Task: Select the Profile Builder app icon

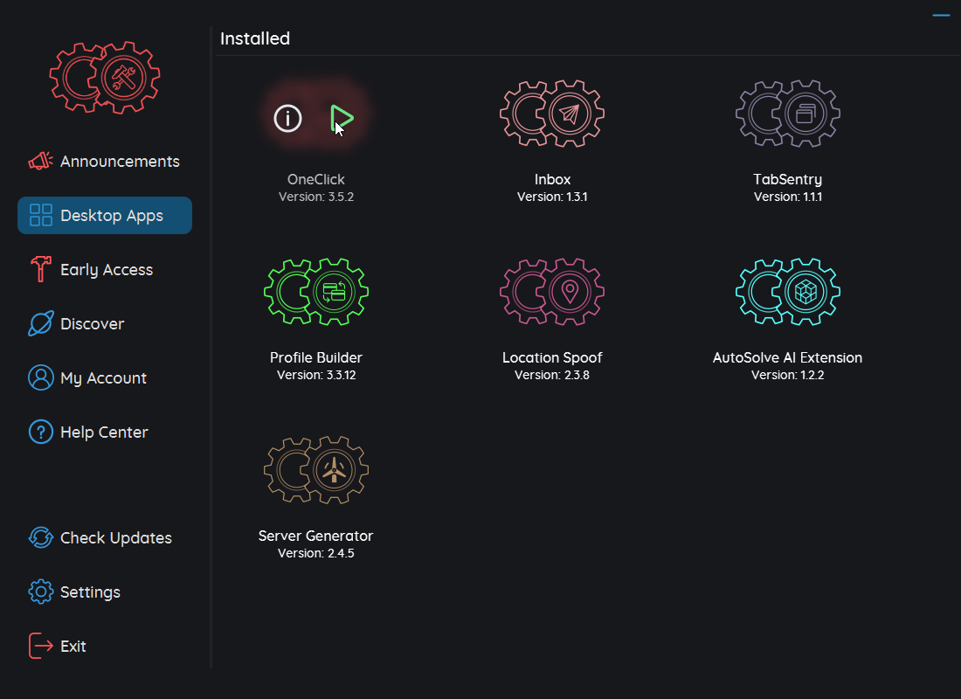Action: click(x=316, y=293)
